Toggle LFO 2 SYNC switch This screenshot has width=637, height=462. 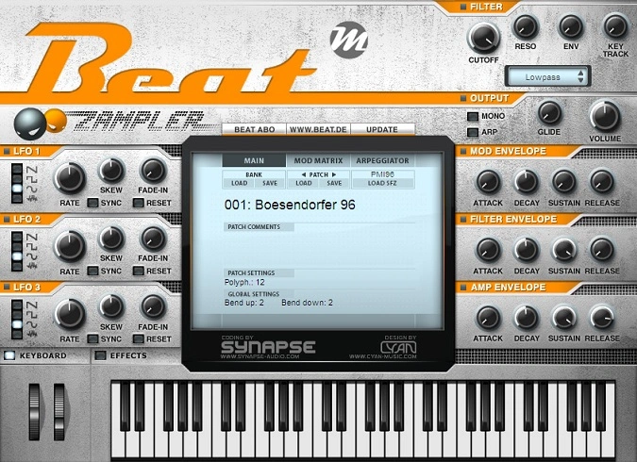pyautogui.click(x=93, y=271)
